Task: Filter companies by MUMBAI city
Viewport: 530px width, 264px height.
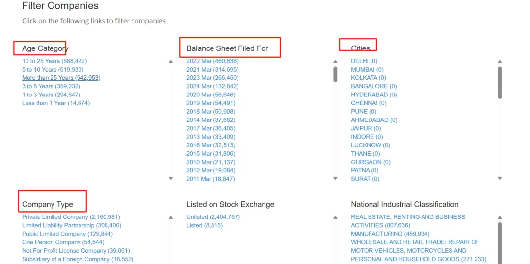Action: coord(367,70)
